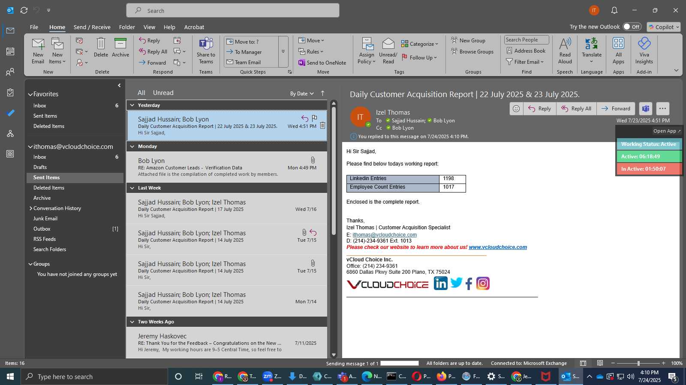Collapse the Favorites section
Viewport: 686px width, 385px height.
[30, 94]
